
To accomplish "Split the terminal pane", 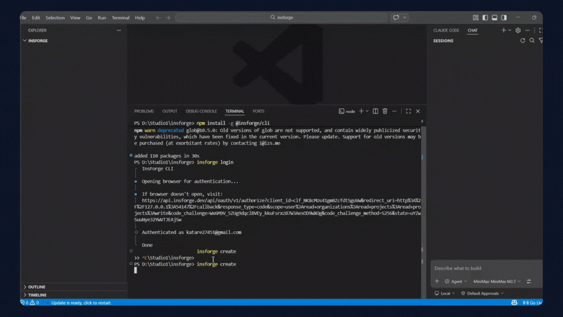I will click(375, 111).
